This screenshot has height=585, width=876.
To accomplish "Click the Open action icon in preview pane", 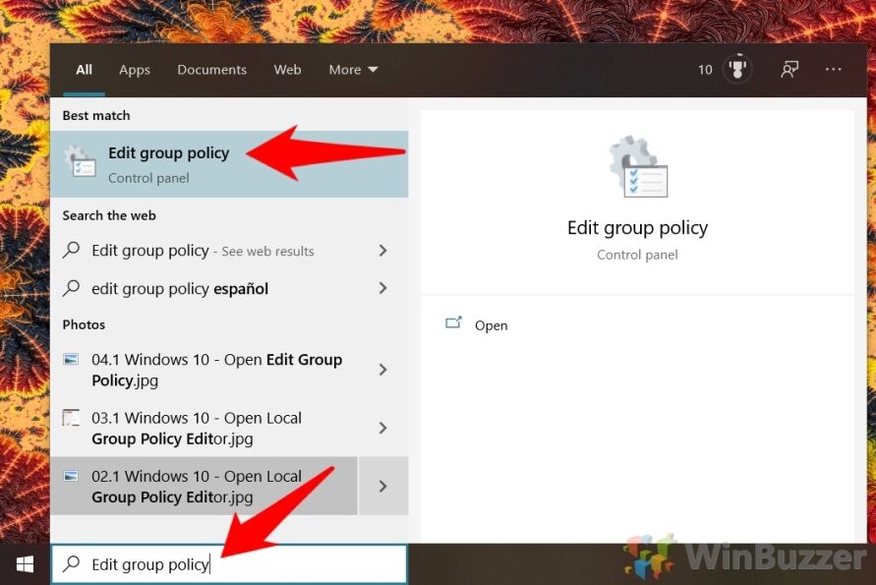I will point(453,322).
